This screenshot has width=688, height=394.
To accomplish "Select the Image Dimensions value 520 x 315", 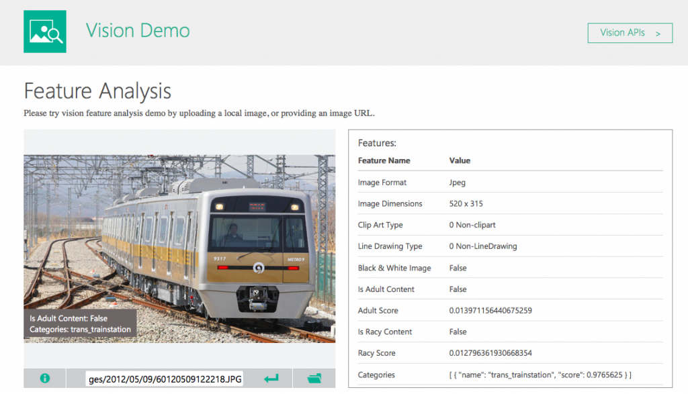I will coord(466,204).
